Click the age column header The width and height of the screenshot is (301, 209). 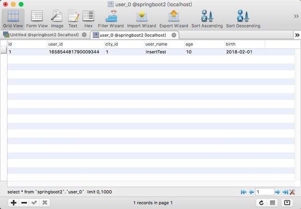tap(205, 44)
